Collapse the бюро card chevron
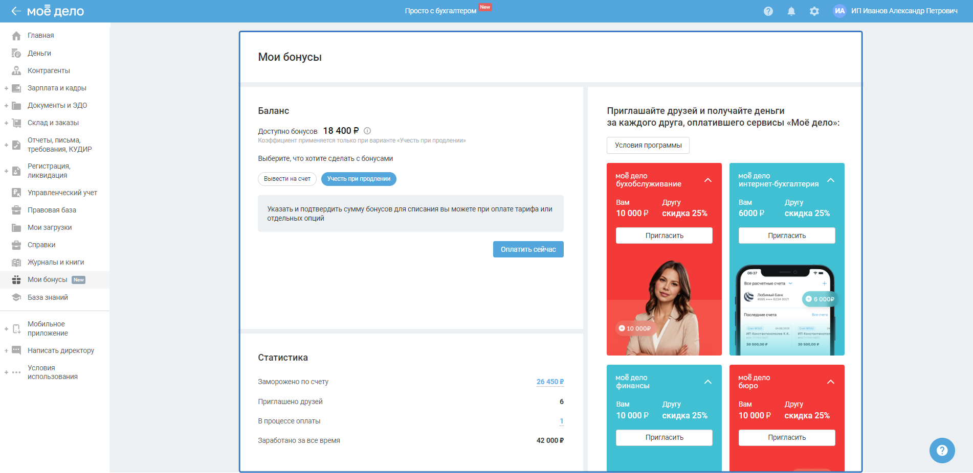Image resolution: width=973 pixels, height=473 pixels. (x=831, y=382)
